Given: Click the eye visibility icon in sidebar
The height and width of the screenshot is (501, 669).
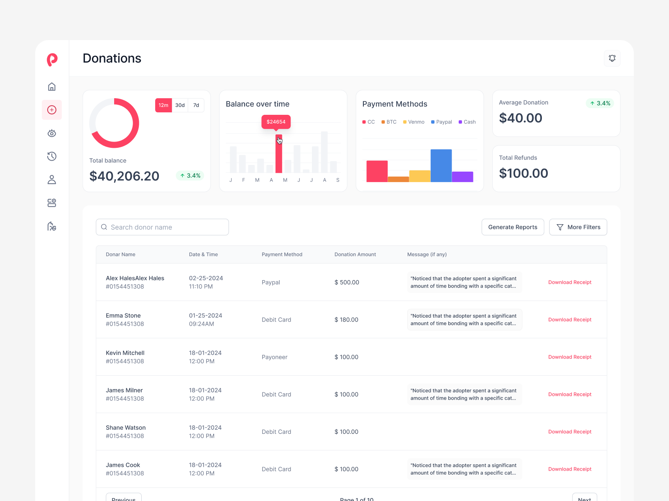Looking at the screenshot, I should click(51, 133).
